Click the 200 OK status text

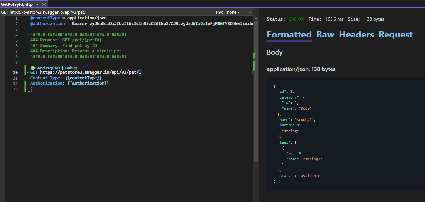[x=297, y=19]
